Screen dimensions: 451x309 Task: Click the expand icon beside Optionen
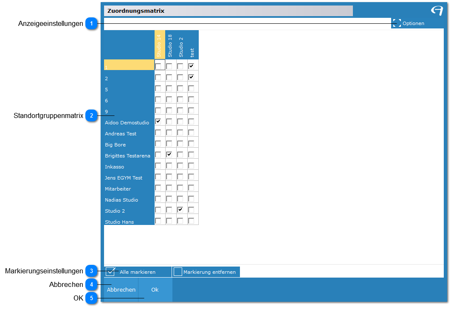coord(397,23)
